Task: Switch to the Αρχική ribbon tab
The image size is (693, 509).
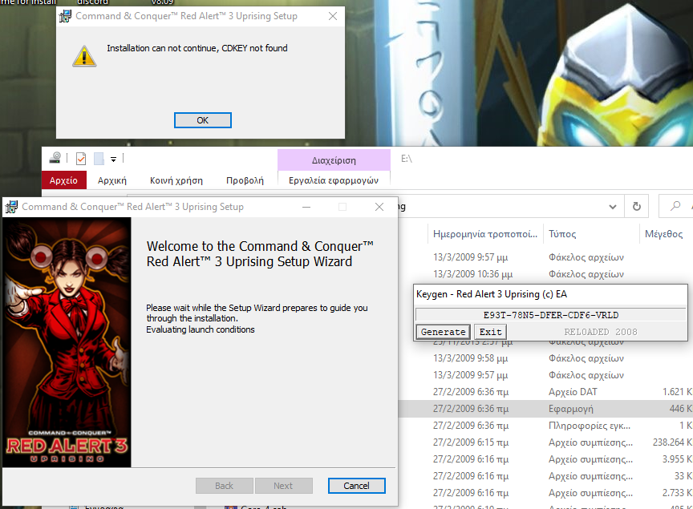Action: pos(112,180)
